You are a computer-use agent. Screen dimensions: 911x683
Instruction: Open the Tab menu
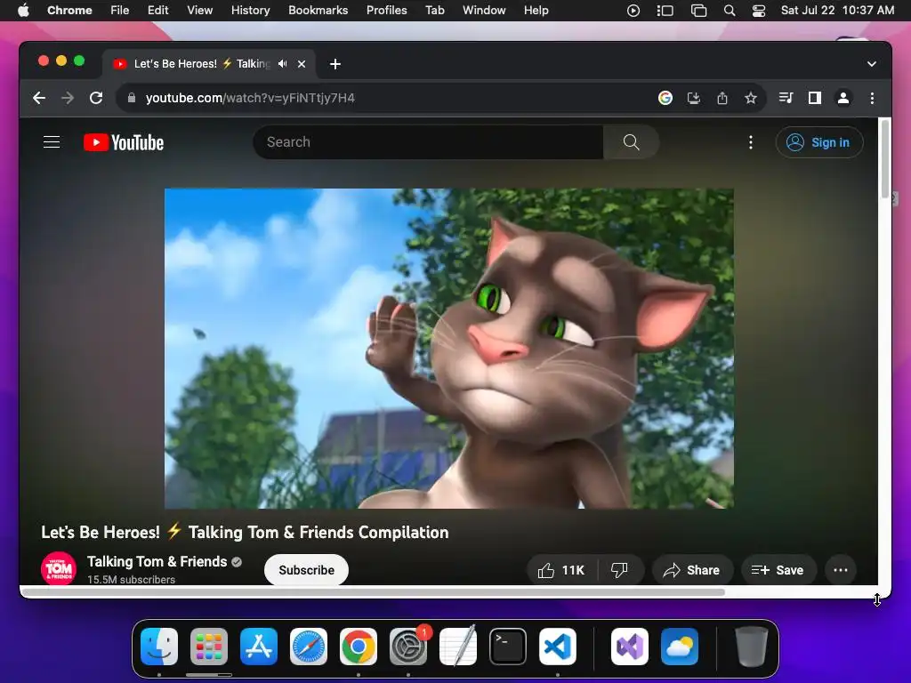click(x=434, y=11)
